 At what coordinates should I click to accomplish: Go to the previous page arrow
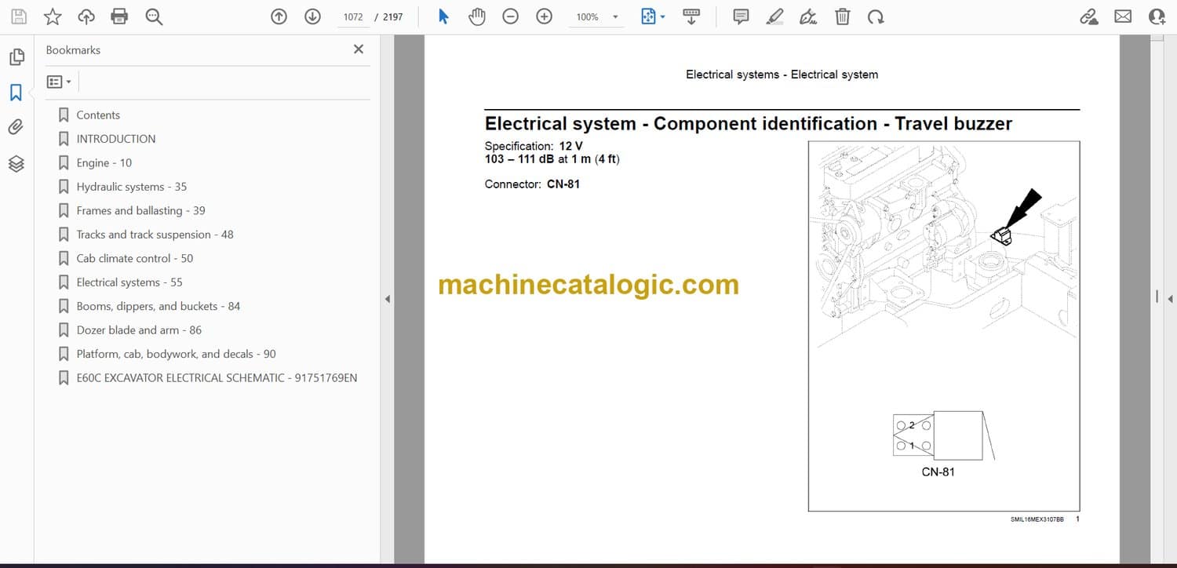(x=279, y=16)
